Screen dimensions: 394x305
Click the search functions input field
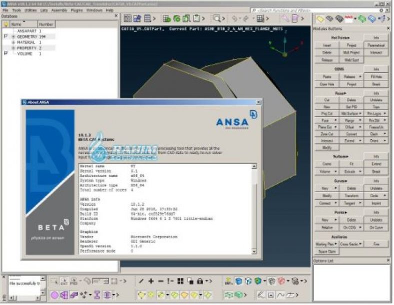click(315, 10)
